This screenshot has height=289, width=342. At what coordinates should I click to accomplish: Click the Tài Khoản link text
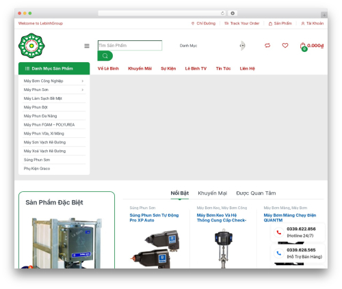[x=315, y=23]
